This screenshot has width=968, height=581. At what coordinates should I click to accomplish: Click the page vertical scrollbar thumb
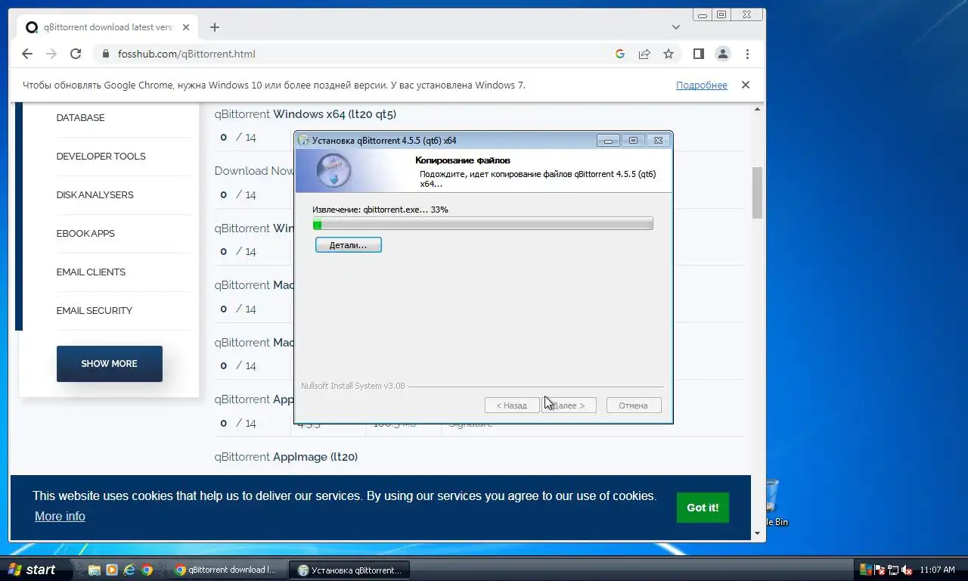(757, 193)
